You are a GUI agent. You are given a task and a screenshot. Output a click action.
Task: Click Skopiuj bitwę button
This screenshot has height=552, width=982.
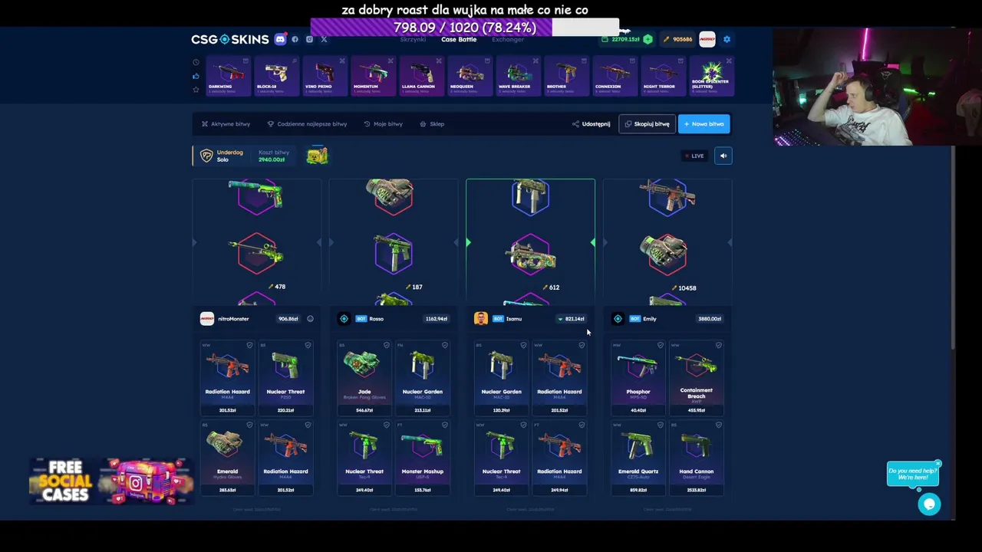(x=647, y=123)
